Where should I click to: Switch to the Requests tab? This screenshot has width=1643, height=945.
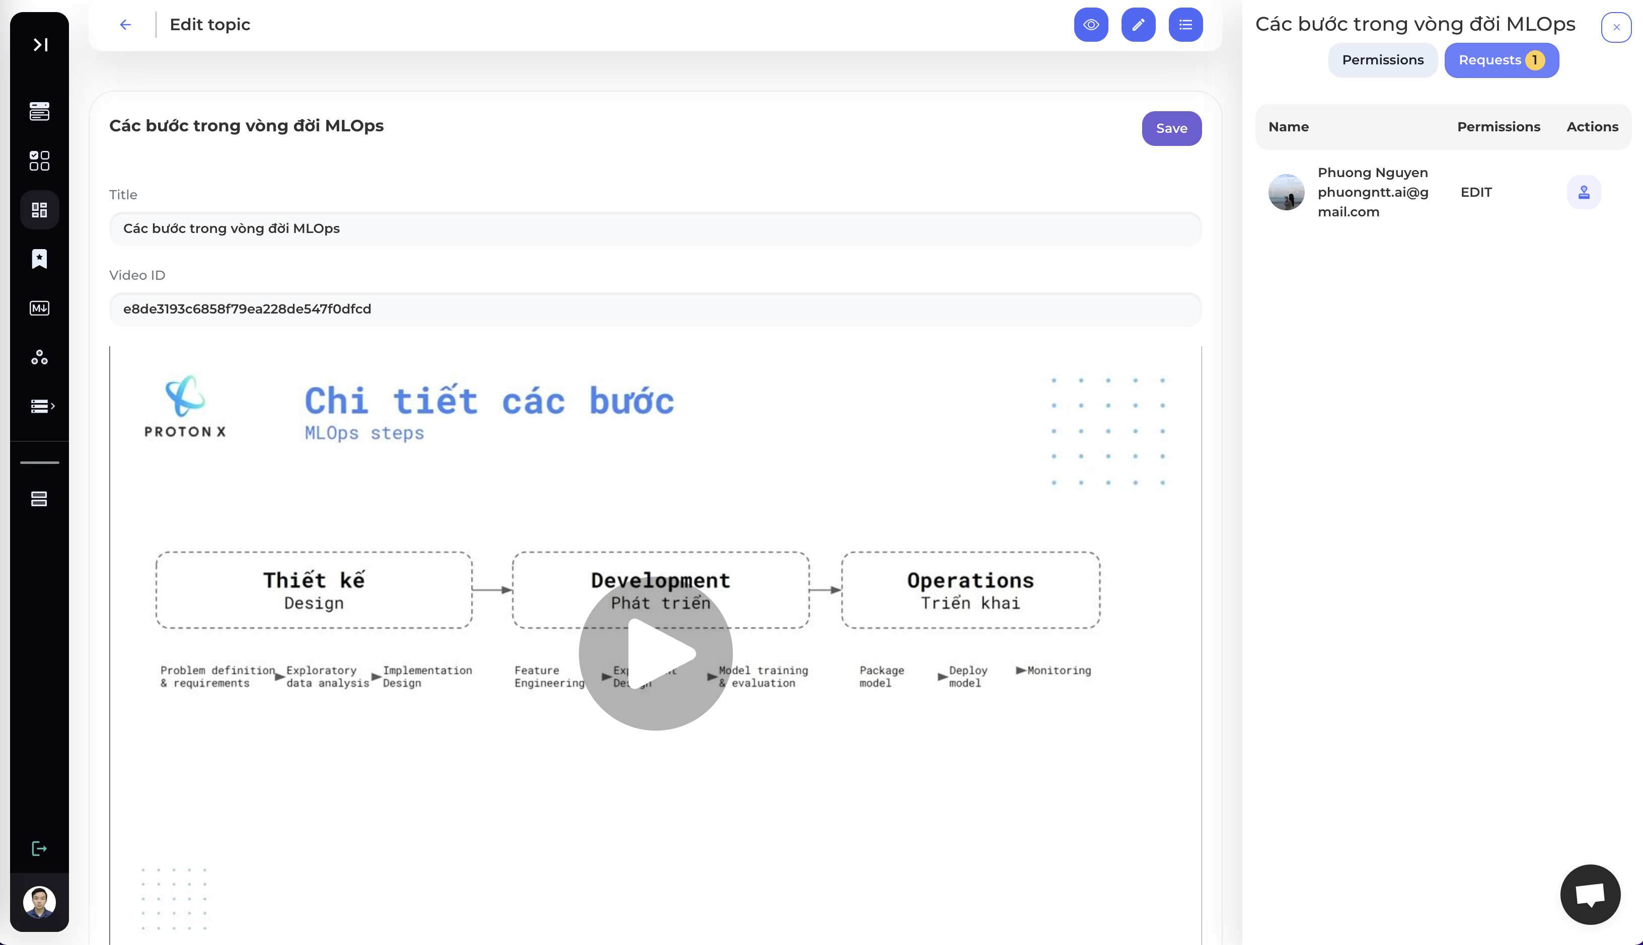pos(1502,60)
